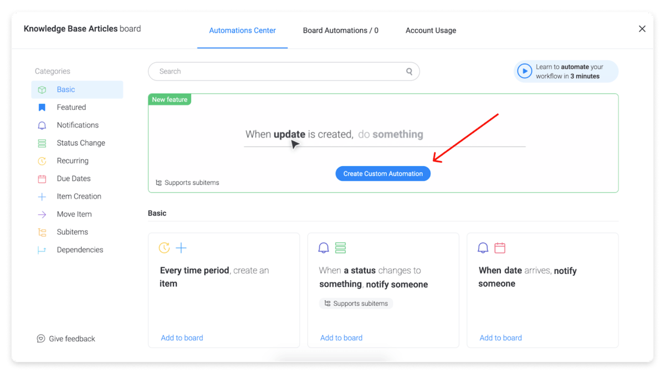The width and height of the screenshot is (665, 374).
Task: Click the Notifications bell icon in sidebar
Action: tap(42, 125)
